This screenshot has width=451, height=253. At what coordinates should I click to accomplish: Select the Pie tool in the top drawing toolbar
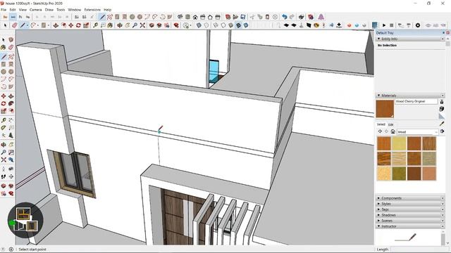170,17
